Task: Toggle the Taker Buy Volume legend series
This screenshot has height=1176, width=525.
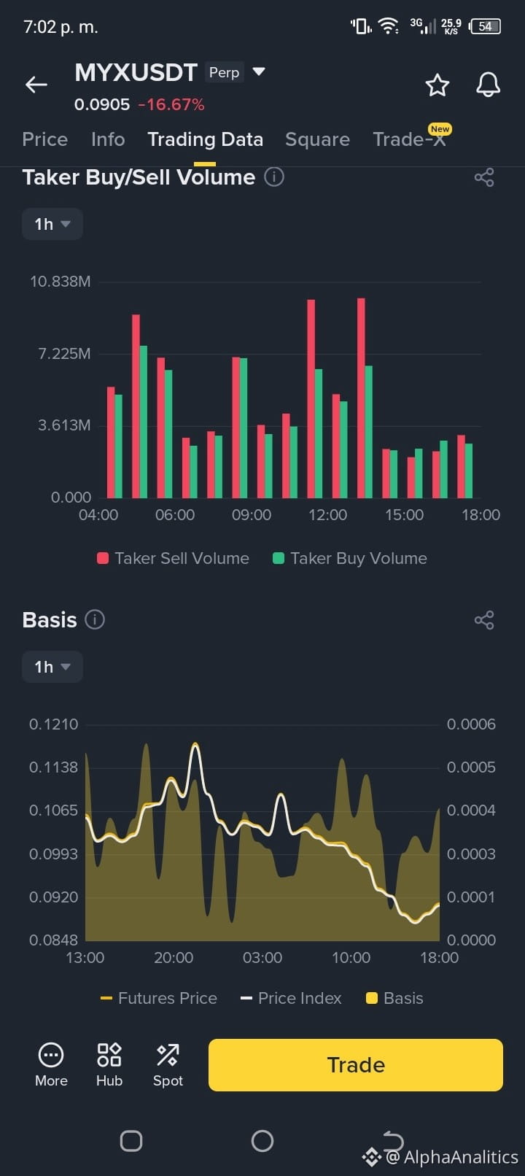Action: click(350, 558)
